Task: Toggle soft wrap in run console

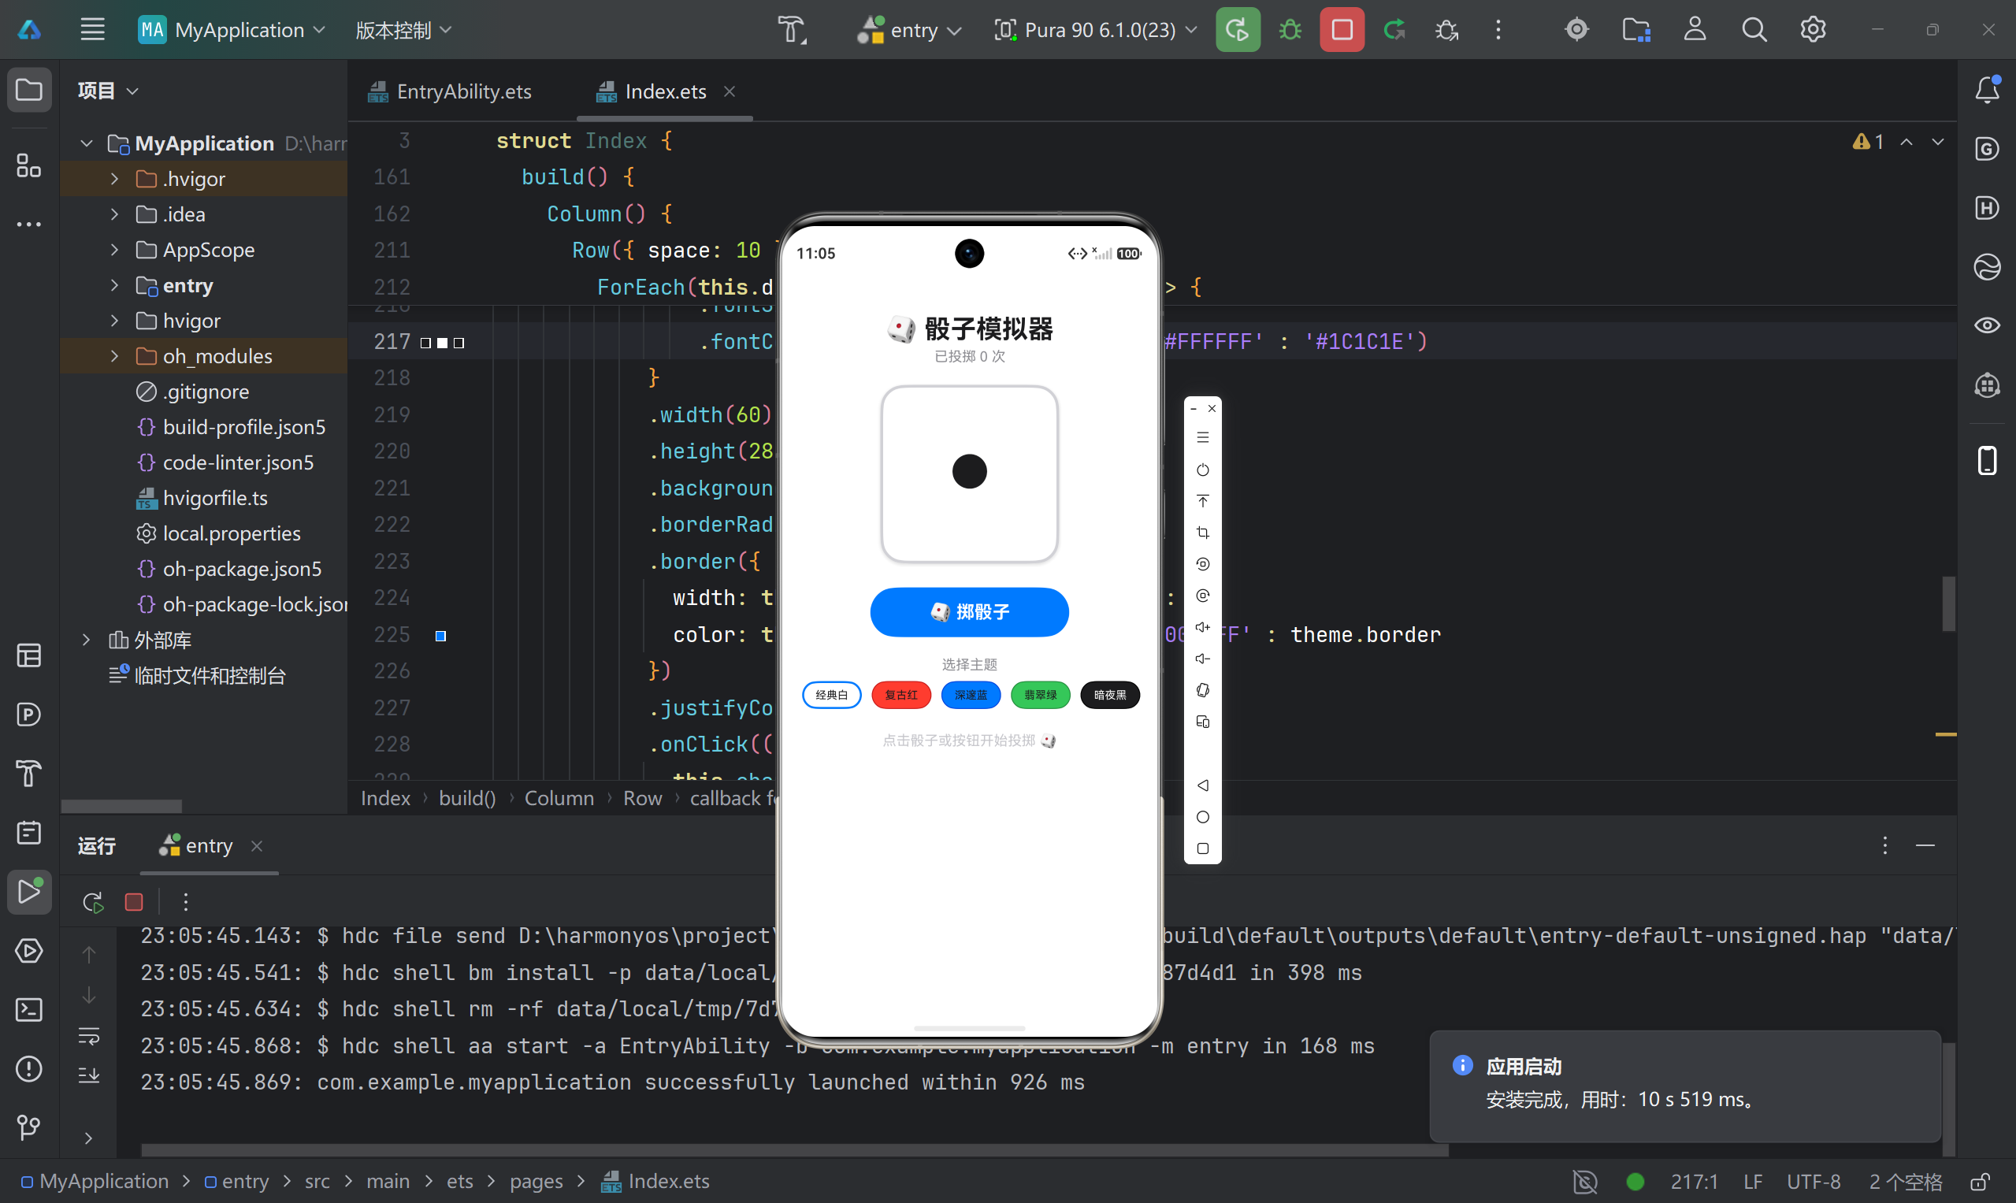Action: coord(89,1035)
